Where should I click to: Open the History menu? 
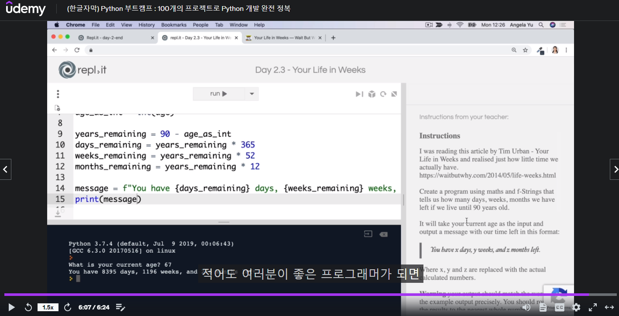click(147, 25)
